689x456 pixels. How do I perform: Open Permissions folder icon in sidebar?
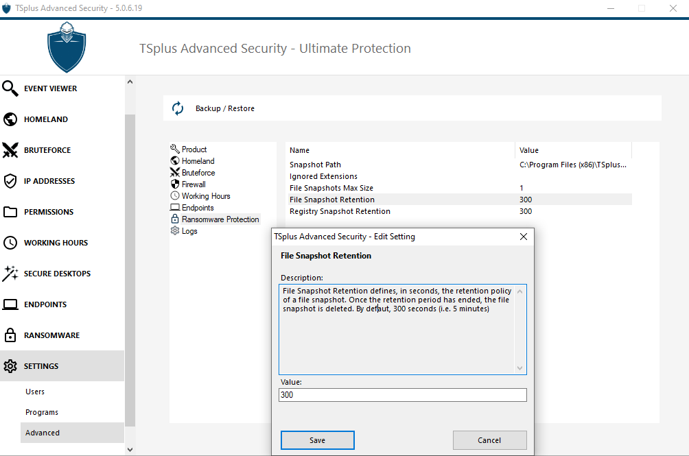10,212
